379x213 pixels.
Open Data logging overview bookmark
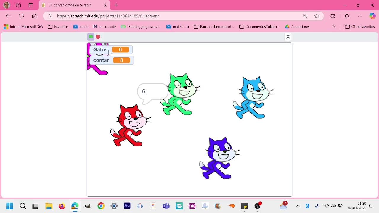tap(141, 27)
